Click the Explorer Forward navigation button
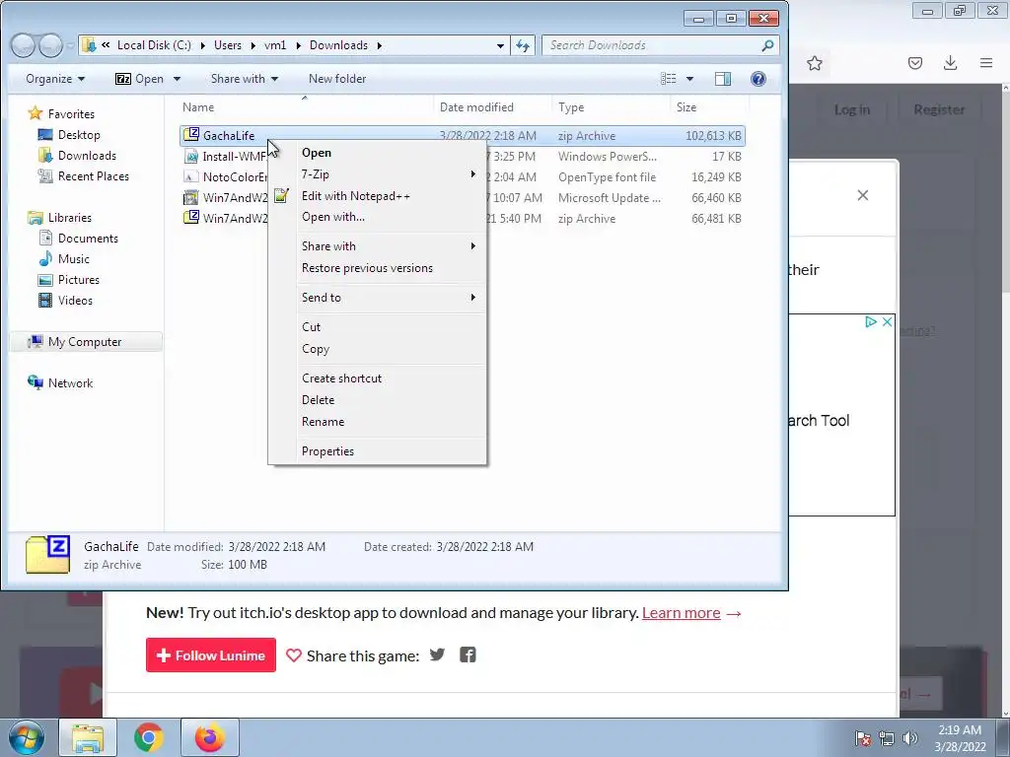This screenshot has height=757, width=1010. click(50, 45)
